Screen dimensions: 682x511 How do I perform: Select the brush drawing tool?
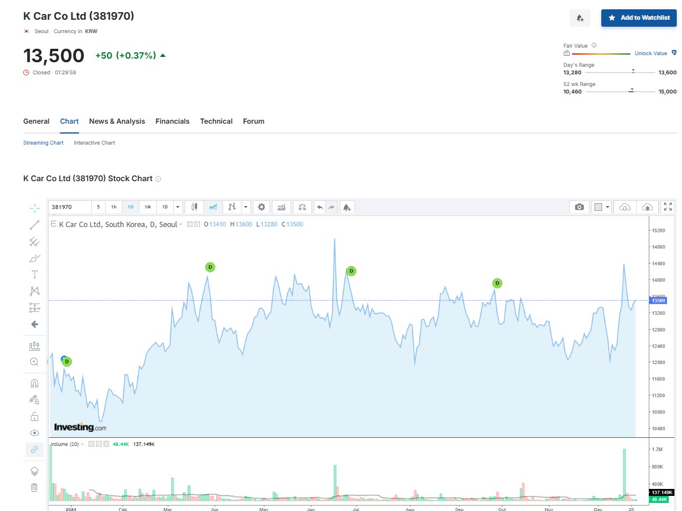(34, 258)
